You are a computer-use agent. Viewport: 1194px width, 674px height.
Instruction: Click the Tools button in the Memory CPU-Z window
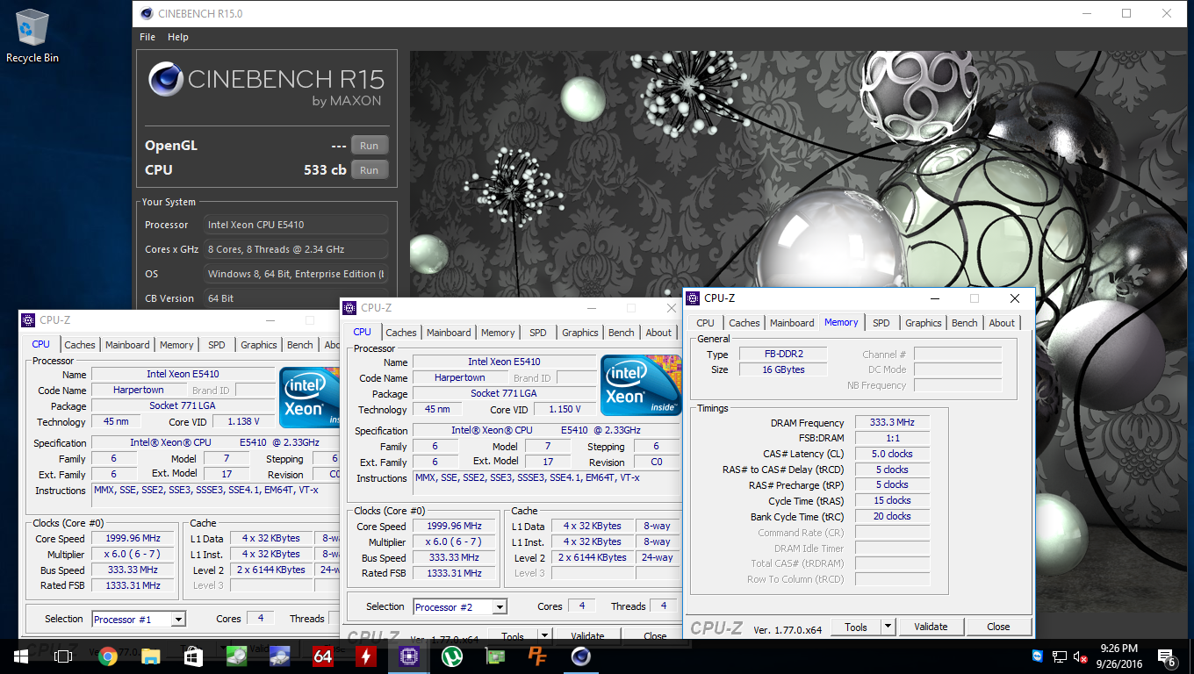(x=856, y=627)
